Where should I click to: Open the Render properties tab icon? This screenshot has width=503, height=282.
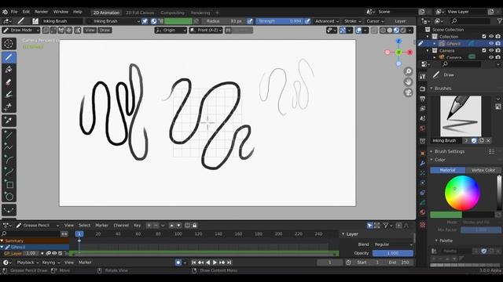(423, 89)
